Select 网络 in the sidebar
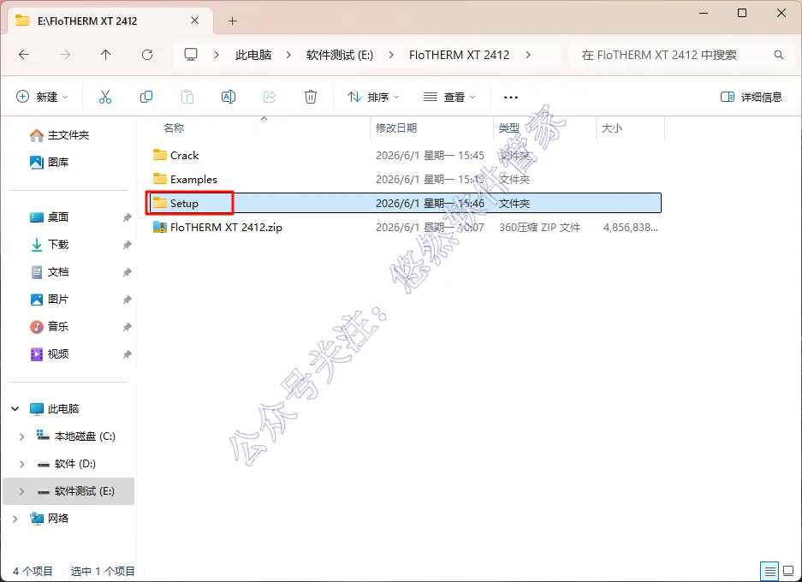Viewport: 802px width, 582px height. click(x=49, y=519)
